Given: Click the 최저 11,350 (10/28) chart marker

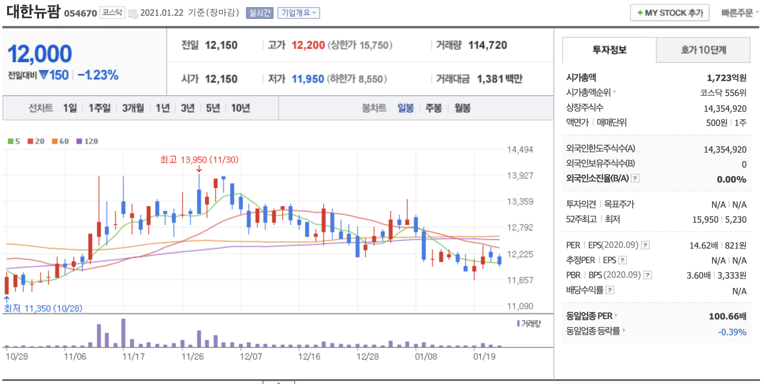Looking at the screenshot, I should point(43,308).
